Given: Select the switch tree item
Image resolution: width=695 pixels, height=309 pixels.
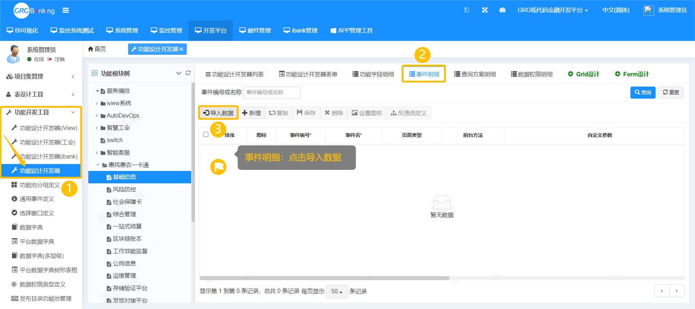Looking at the screenshot, I should coord(115,140).
